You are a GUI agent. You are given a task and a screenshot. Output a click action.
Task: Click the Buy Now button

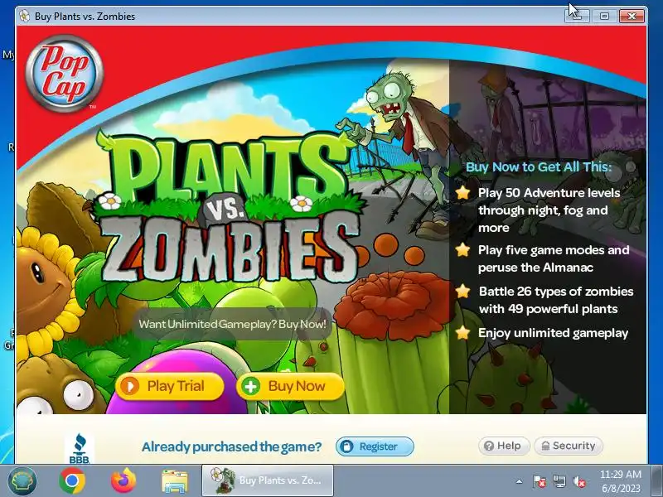coord(291,386)
